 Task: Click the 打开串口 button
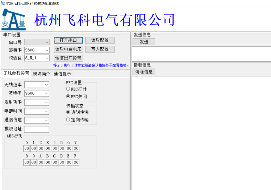click(68, 40)
